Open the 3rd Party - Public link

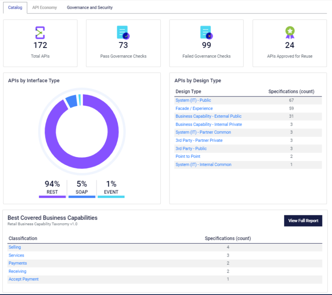point(191,148)
